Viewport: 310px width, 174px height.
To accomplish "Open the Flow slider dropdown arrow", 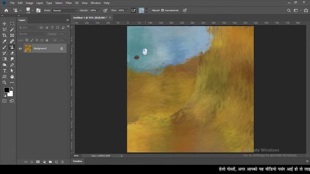I will click(x=127, y=11).
